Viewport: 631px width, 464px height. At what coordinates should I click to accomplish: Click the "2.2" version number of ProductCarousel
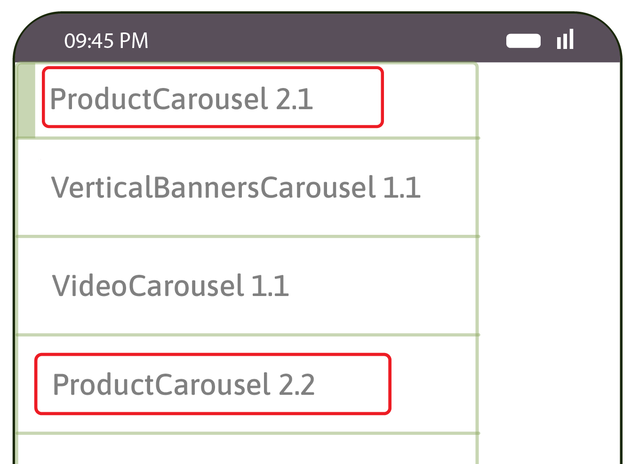pos(296,384)
